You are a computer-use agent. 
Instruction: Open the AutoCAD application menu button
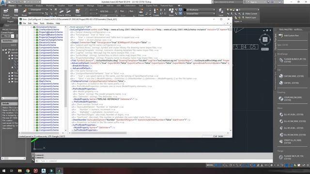tap(3, 3)
